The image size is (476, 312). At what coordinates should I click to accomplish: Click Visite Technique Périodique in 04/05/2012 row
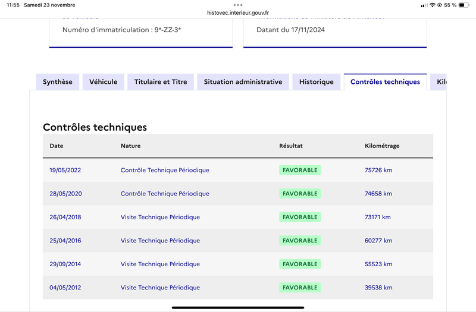pyautogui.click(x=160, y=288)
